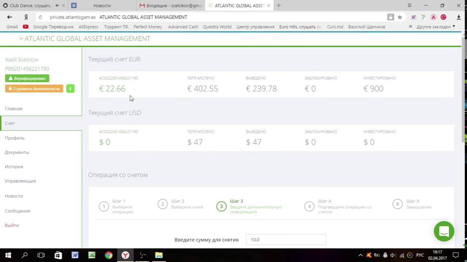The height and width of the screenshot is (262, 467).
Task: Open Документы in the sidebar
Action: [x=17, y=152]
